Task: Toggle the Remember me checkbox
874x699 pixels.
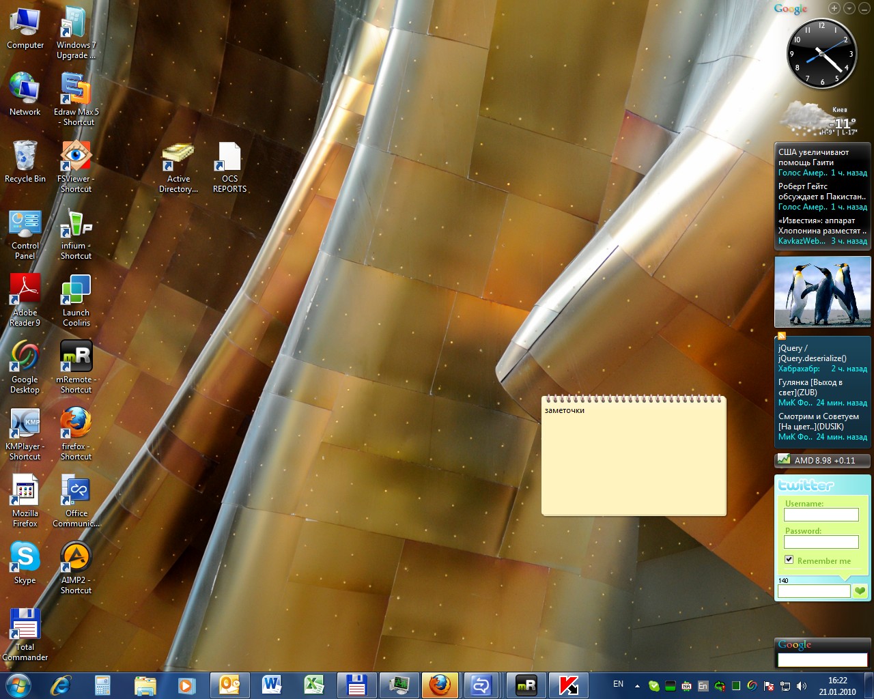Action: coord(789,560)
